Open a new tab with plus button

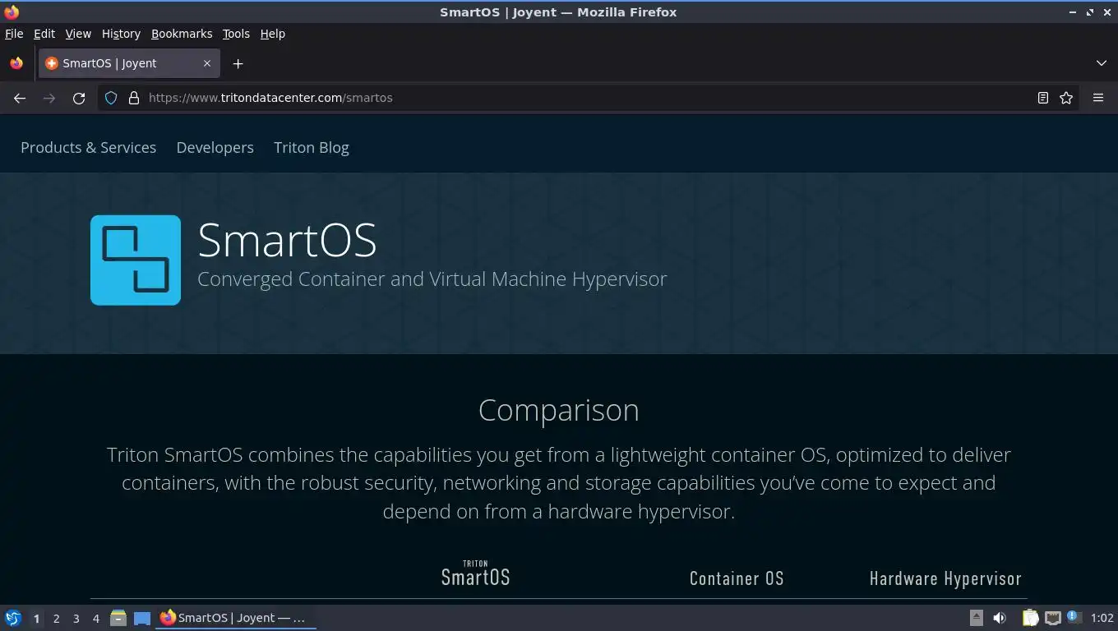[238, 63]
